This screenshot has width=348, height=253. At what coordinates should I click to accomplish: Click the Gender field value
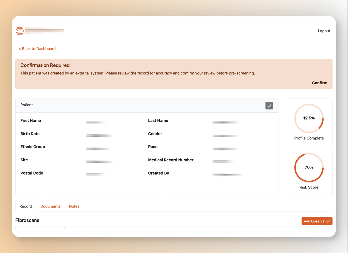(x=226, y=135)
